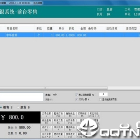The height and width of the screenshot is (140, 140).
Task: Click the 单位 column header
Action: pyautogui.click(x=39, y=29)
